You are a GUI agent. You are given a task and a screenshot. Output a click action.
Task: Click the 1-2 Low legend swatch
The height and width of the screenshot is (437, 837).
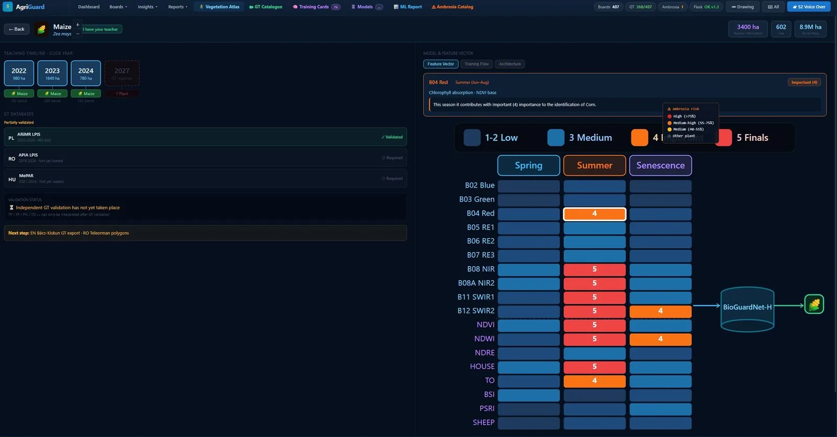[472, 137]
